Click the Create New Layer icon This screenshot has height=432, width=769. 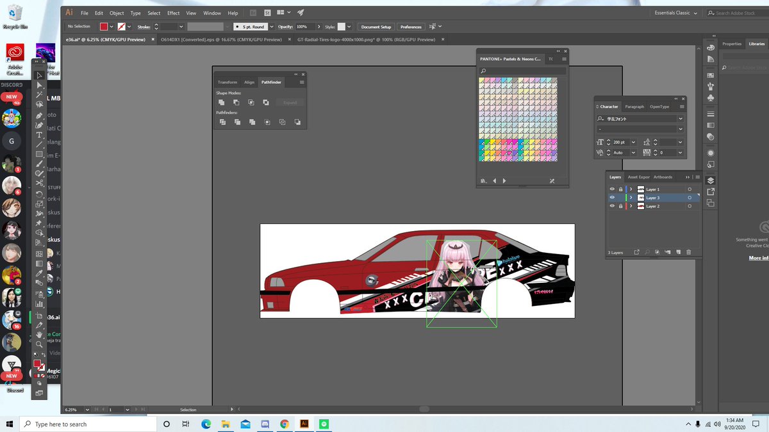point(679,252)
